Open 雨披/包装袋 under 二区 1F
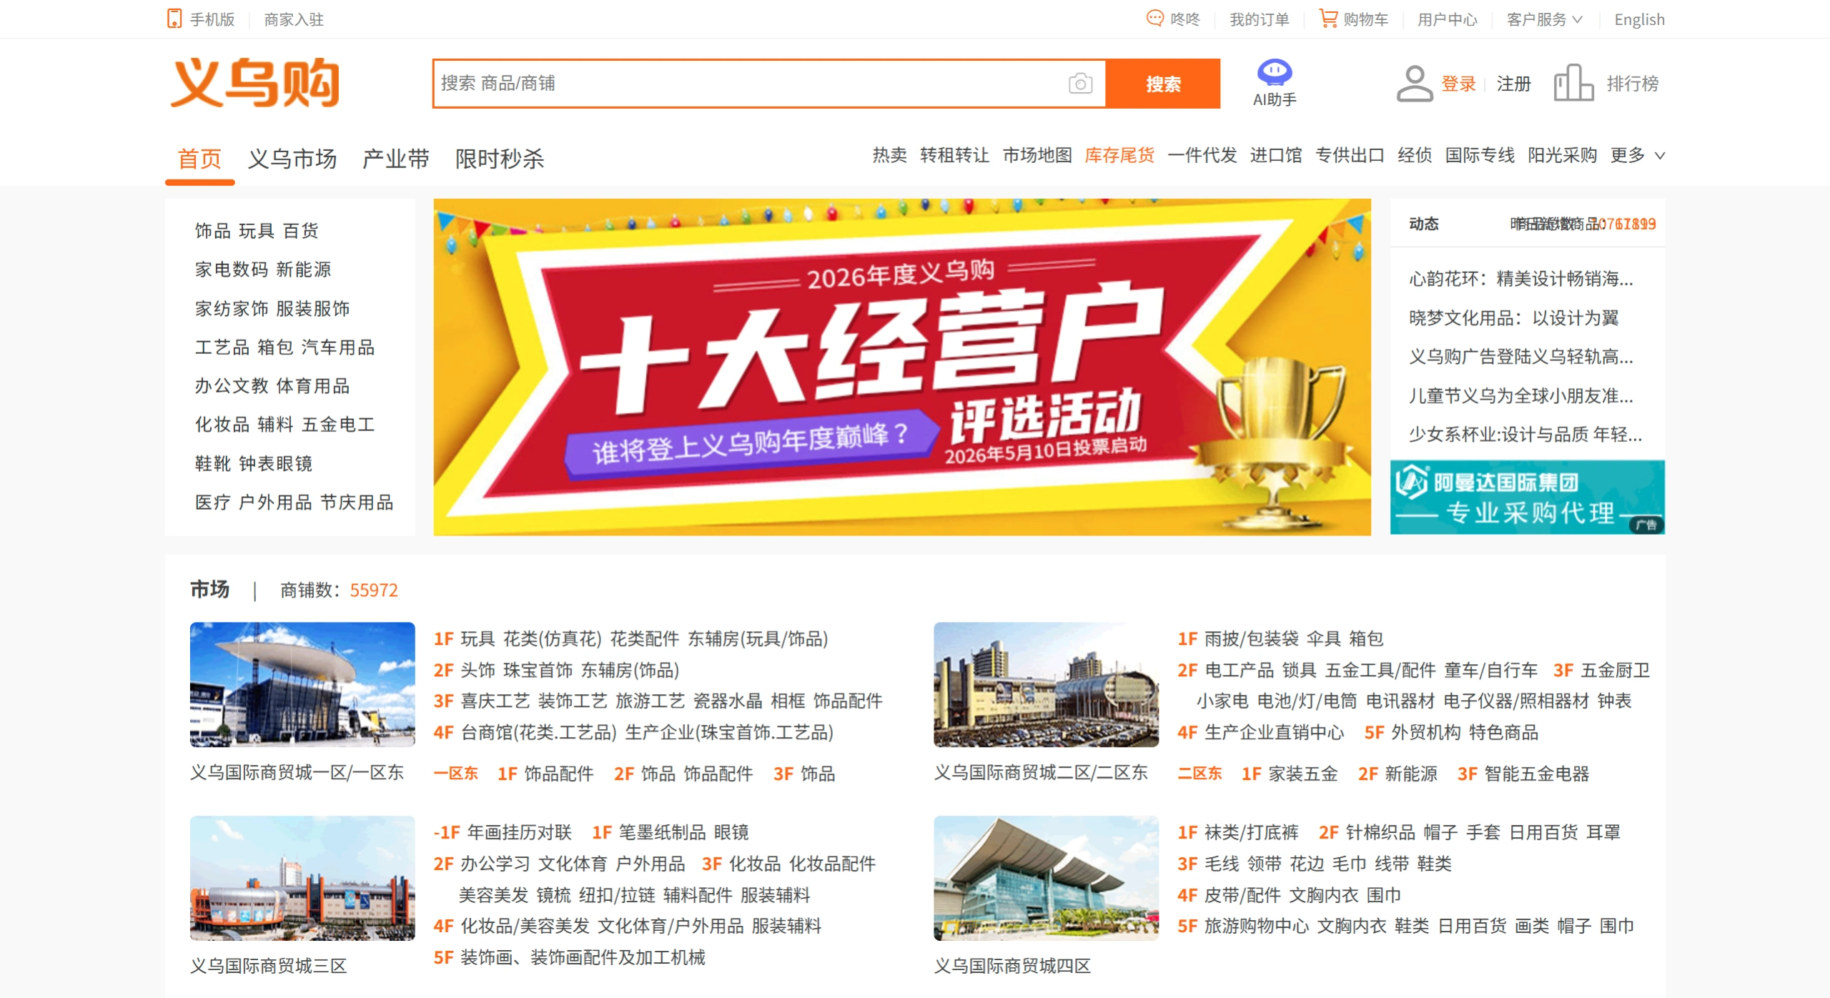This screenshot has height=998, width=1830. pos(1252,639)
